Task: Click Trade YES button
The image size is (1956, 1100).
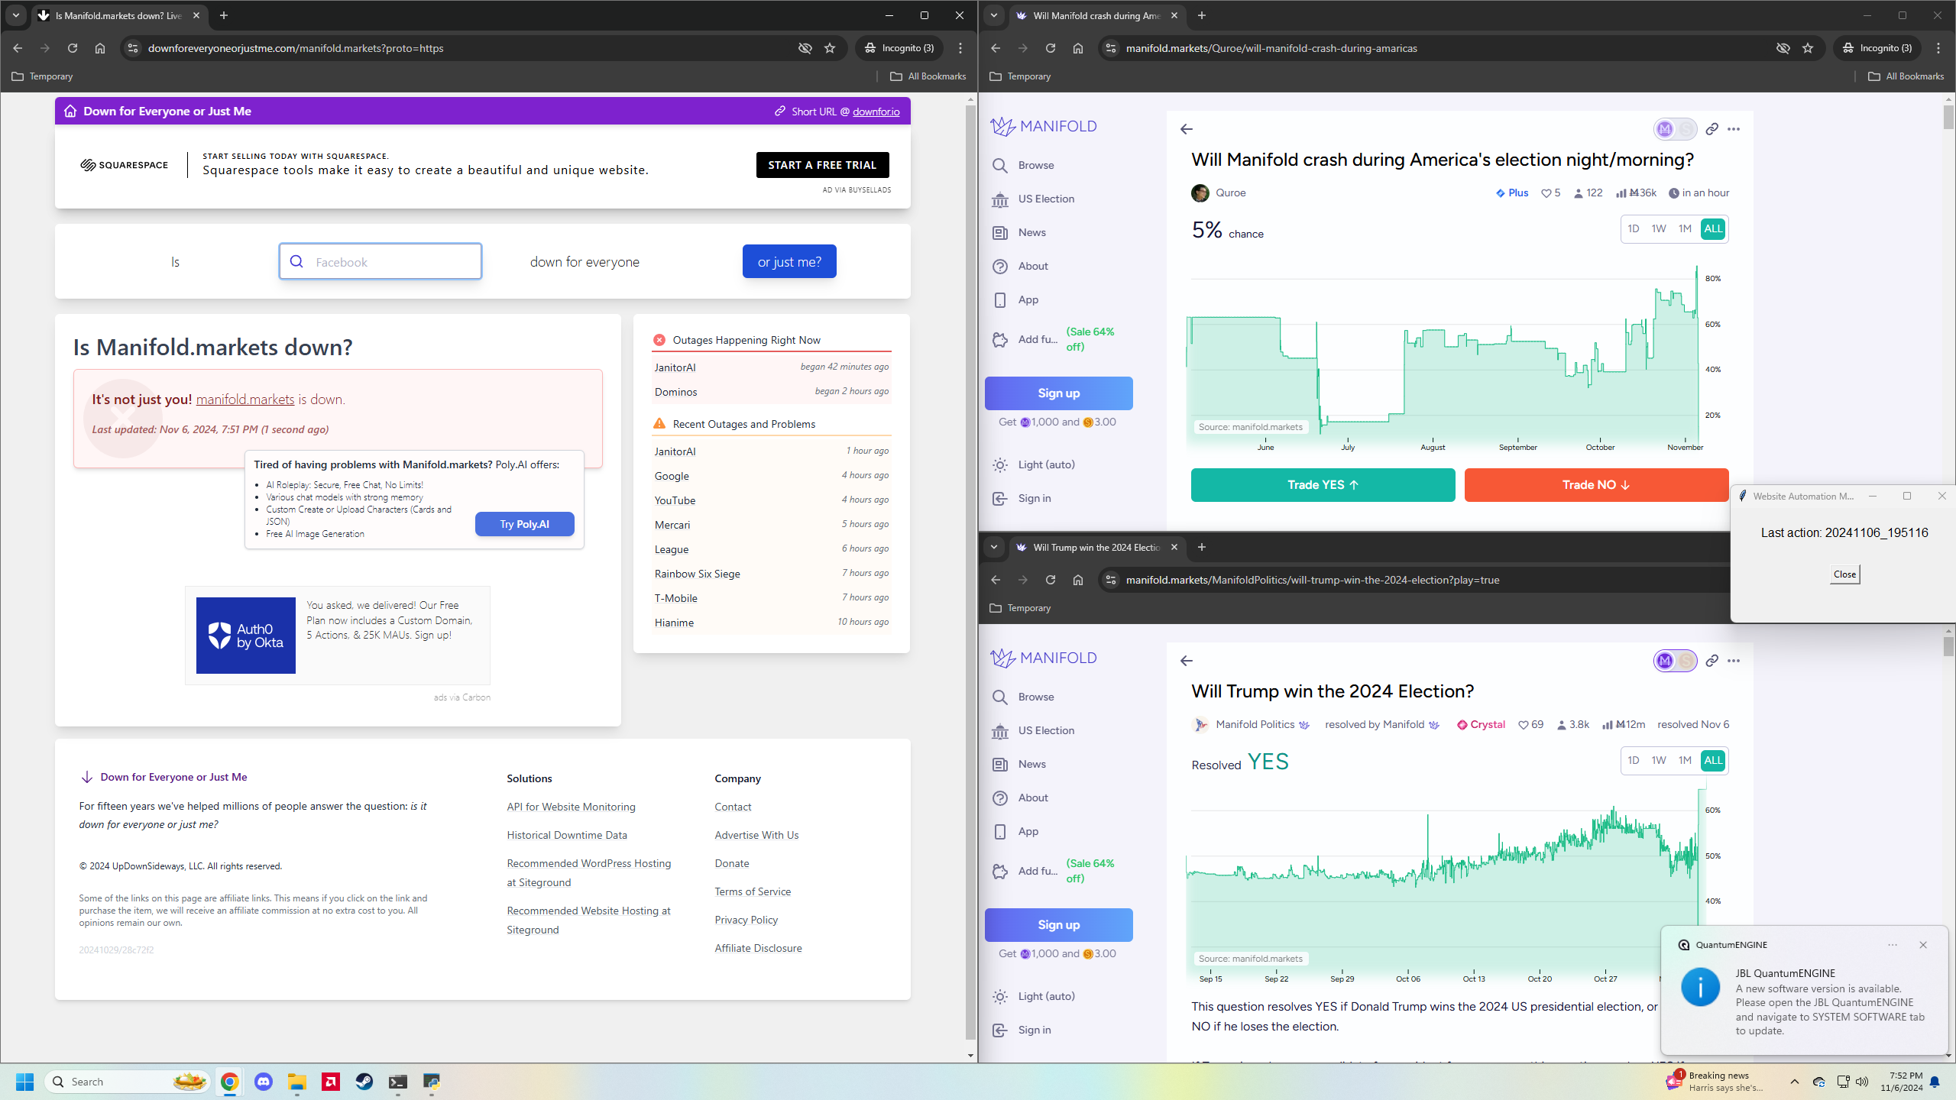Action: coord(1323,485)
